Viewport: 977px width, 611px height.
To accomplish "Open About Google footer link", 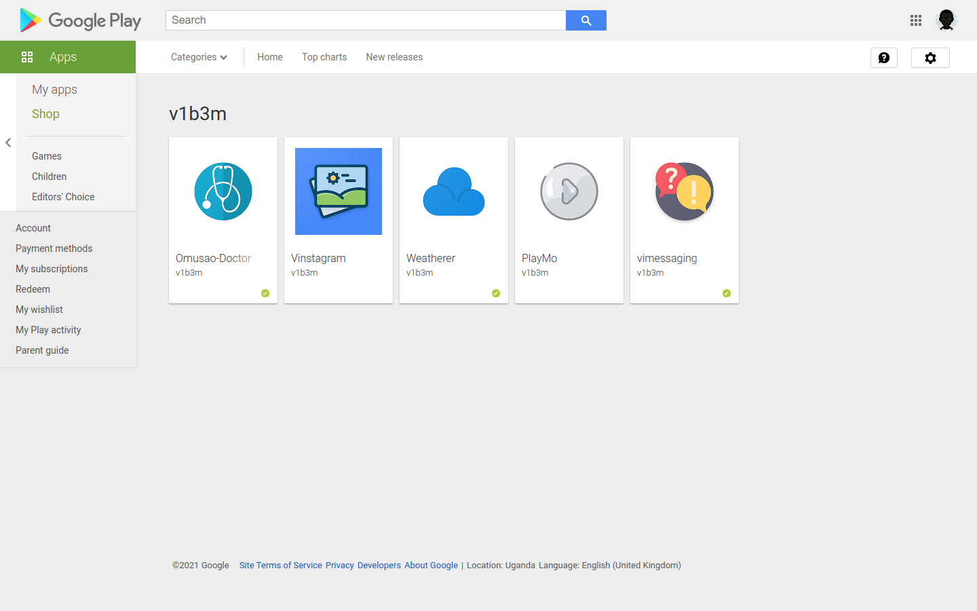I will pos(432,565).
